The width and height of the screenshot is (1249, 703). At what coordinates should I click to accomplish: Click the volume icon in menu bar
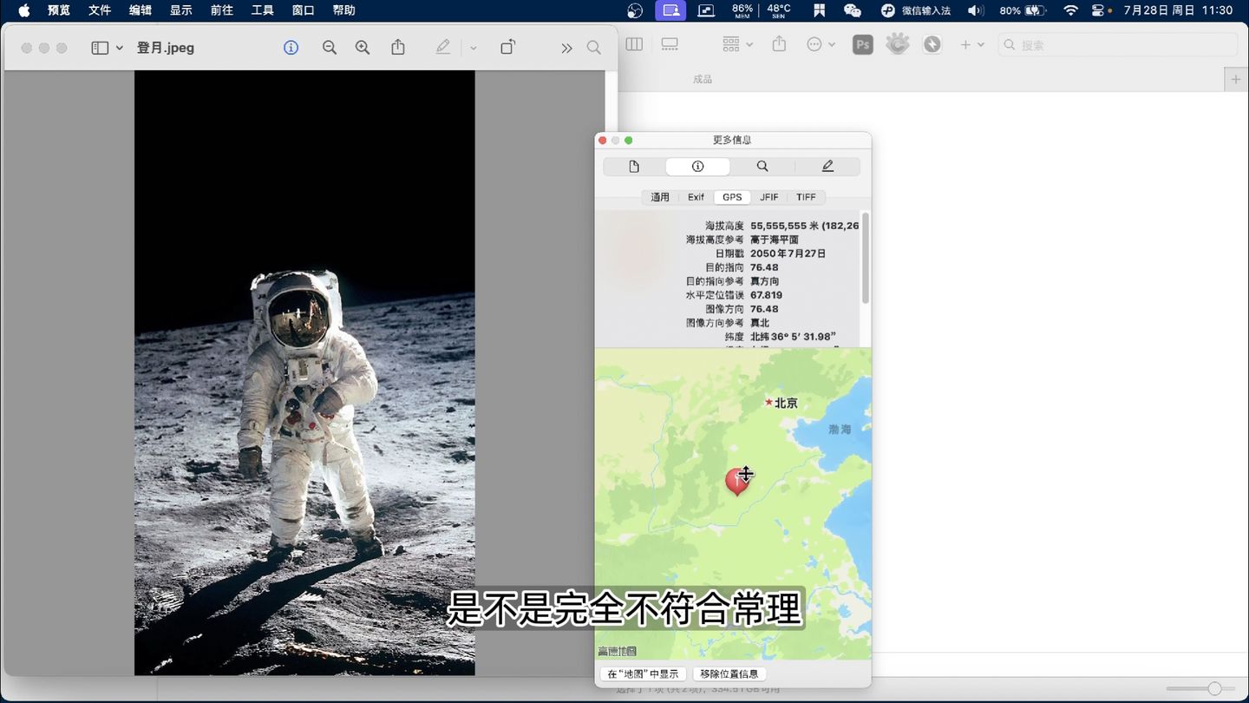(976, 10)
